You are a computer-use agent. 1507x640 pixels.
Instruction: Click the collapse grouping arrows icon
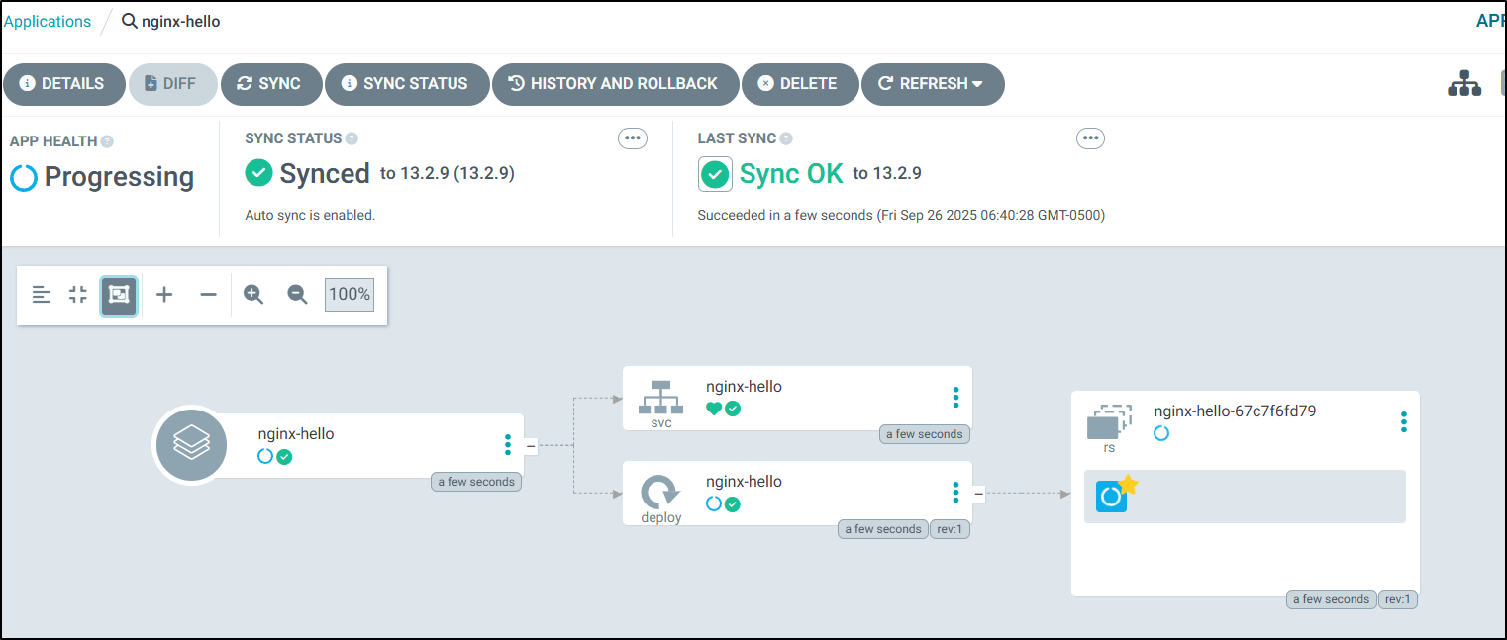(78, 295)
